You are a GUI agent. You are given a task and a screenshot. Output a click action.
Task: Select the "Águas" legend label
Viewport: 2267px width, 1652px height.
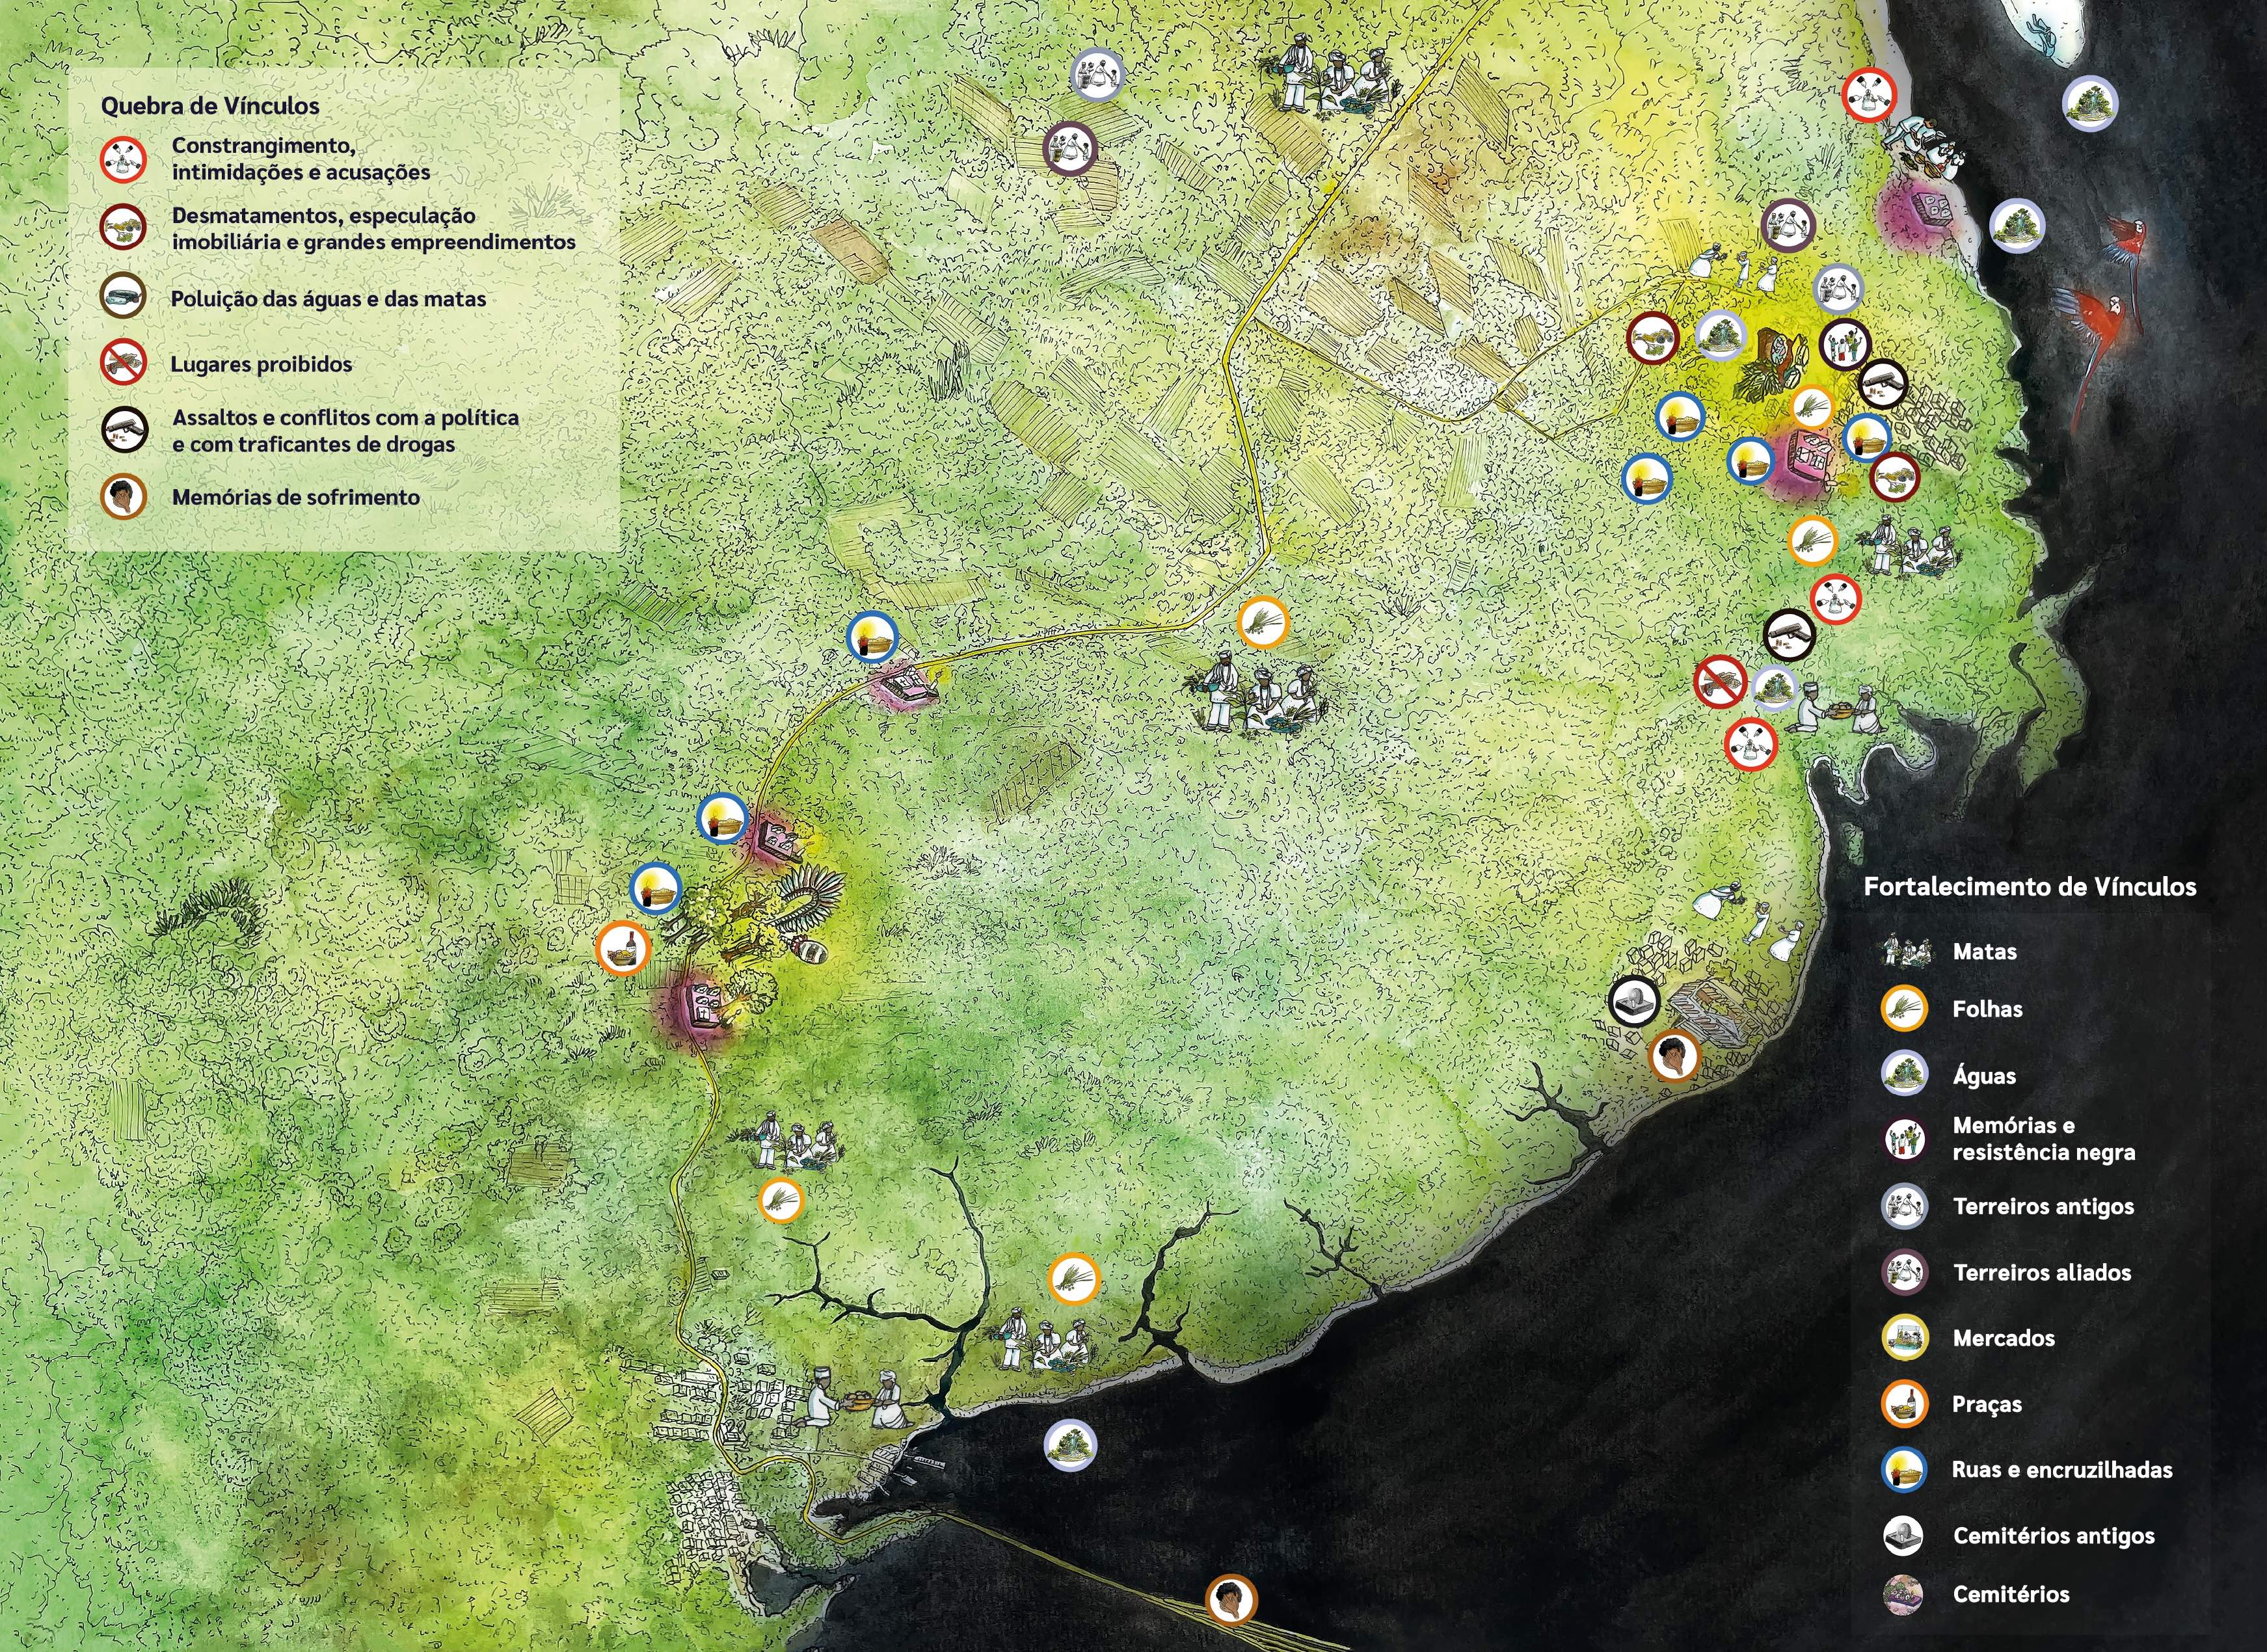(1984, 1076)
